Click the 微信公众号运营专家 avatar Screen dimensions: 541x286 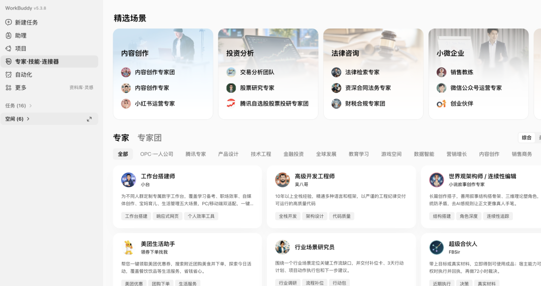point(442,88)
